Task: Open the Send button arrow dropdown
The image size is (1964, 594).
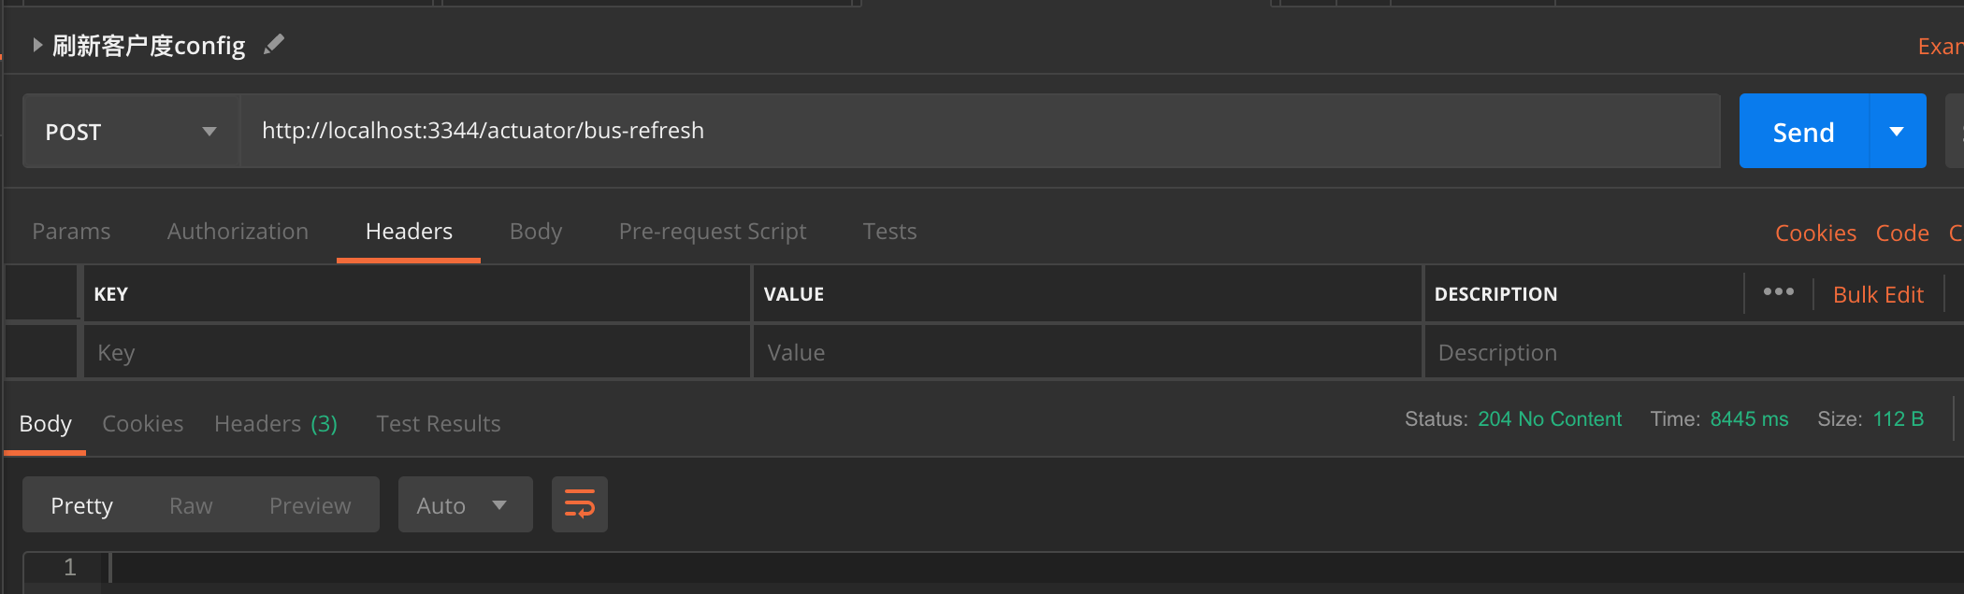Action: tap(1897, 132)
